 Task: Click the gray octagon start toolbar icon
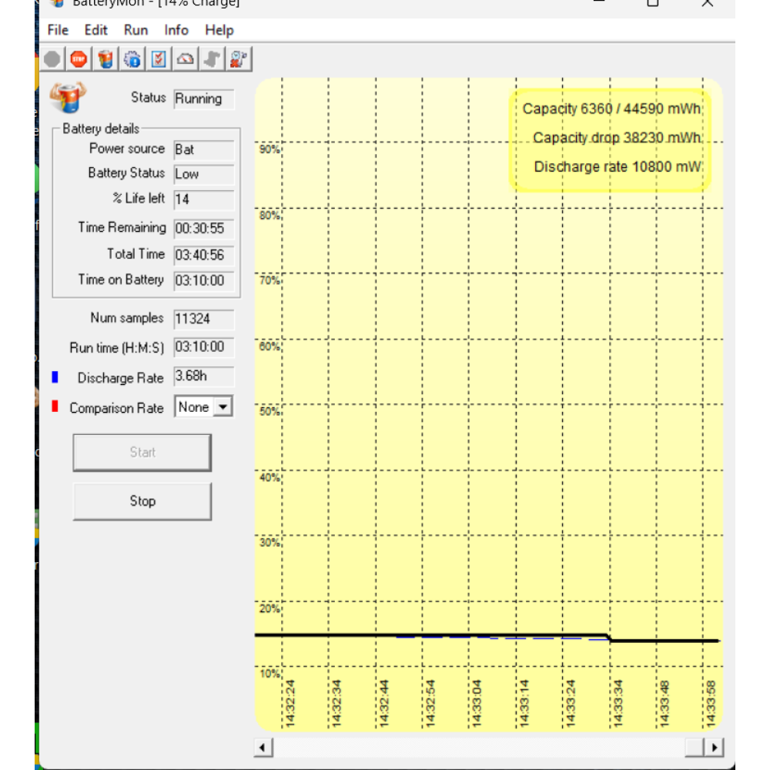(52, 59)
